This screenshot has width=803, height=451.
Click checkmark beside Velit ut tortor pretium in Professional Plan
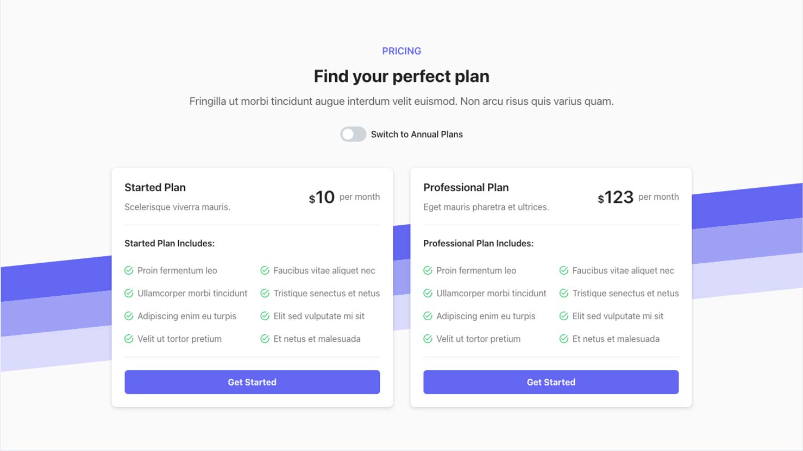point(428,339)
